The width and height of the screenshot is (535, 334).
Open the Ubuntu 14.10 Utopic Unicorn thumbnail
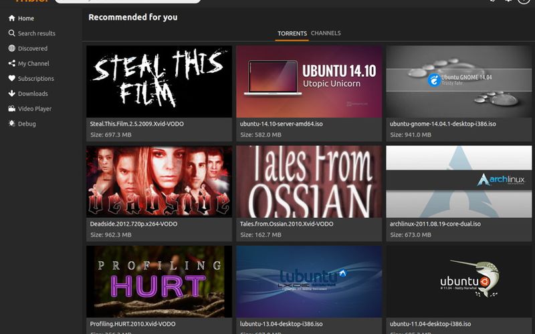pos(309,81)
